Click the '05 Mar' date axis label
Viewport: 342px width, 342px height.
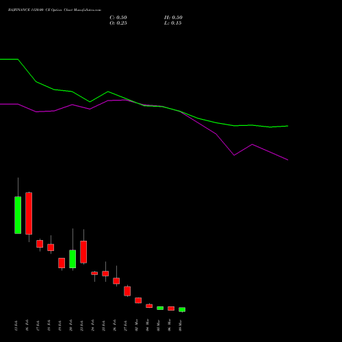point(158,325)
